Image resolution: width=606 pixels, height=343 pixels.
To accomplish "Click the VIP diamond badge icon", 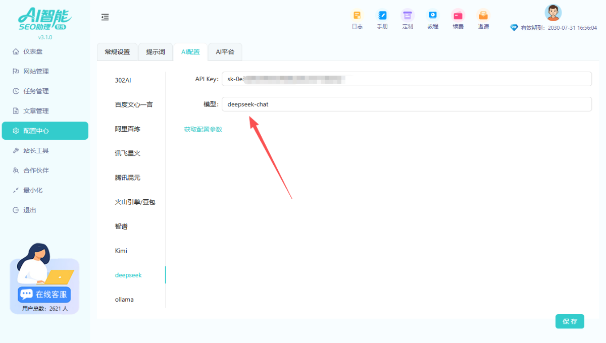I will point(514,28).
